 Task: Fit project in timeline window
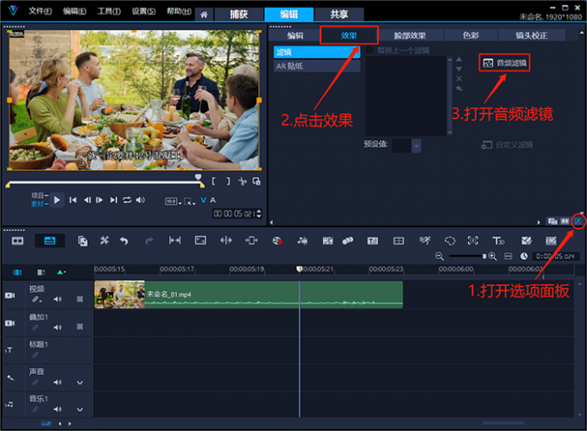[x=508, y=257]
